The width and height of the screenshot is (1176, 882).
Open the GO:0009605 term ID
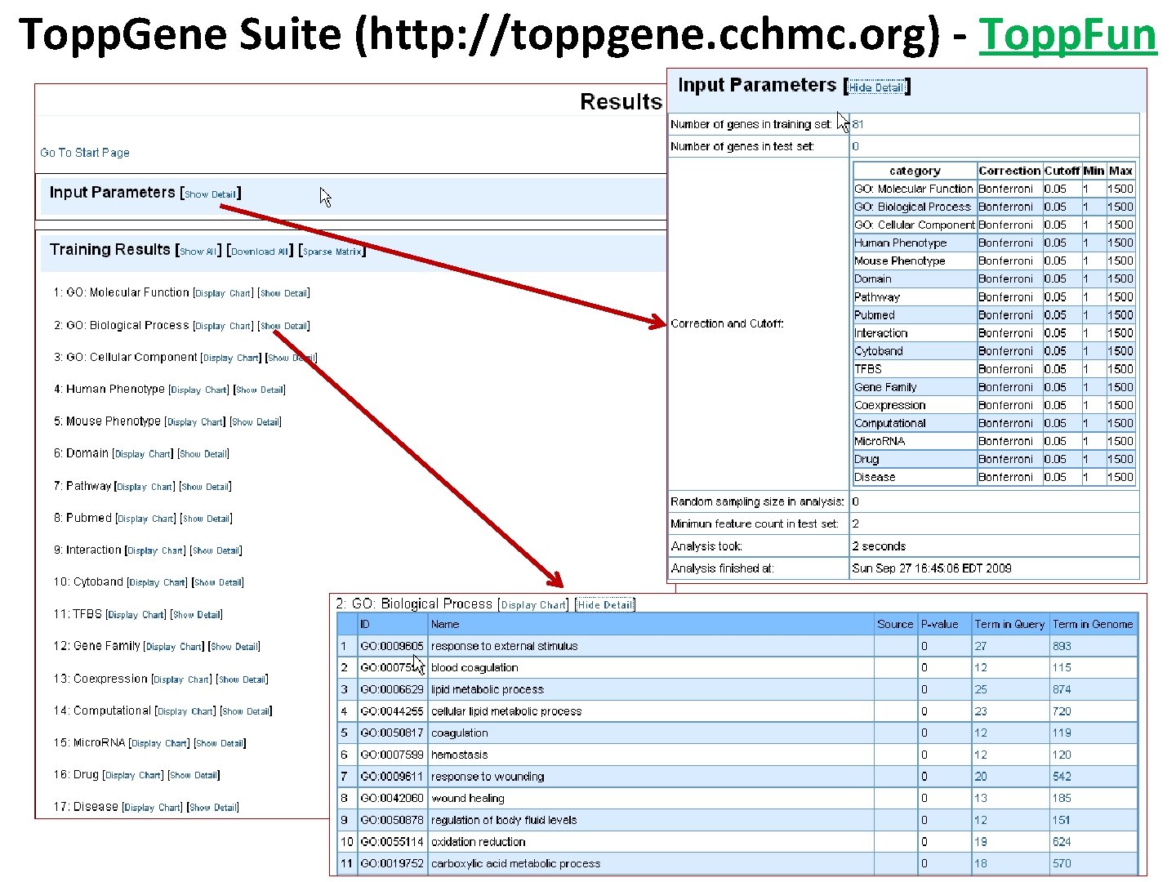[x=392, y=646]
